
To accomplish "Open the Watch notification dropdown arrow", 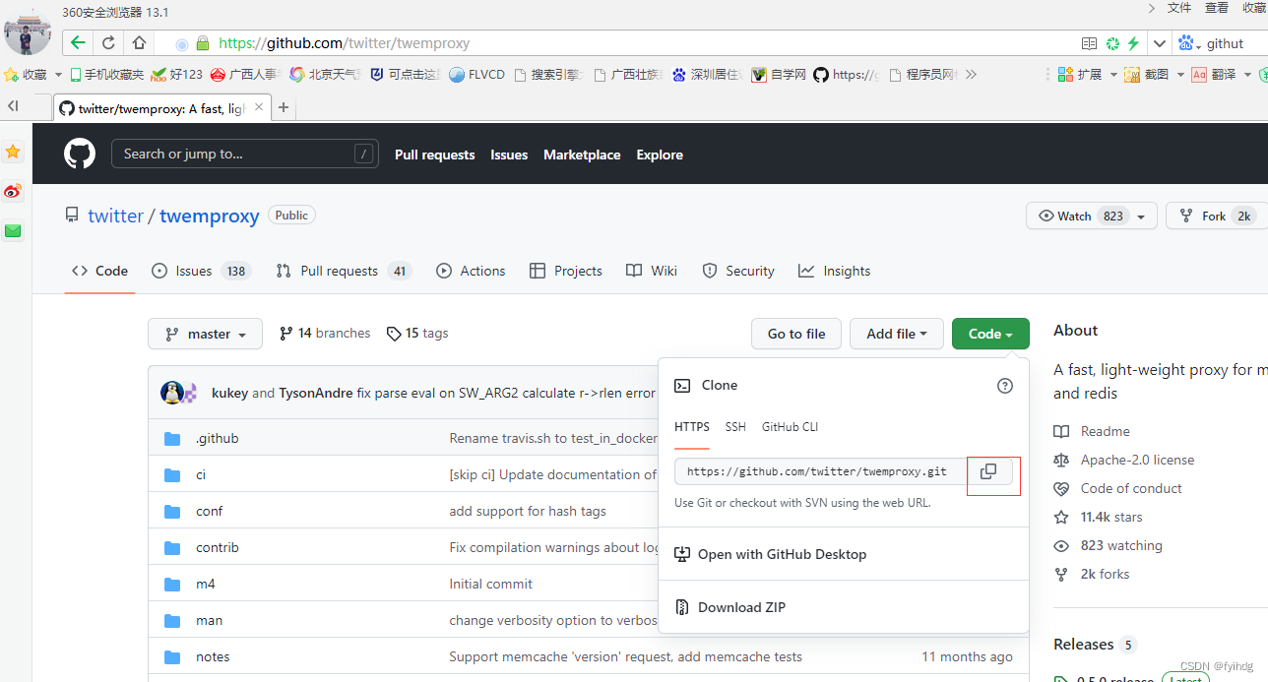I will 1140,216.
